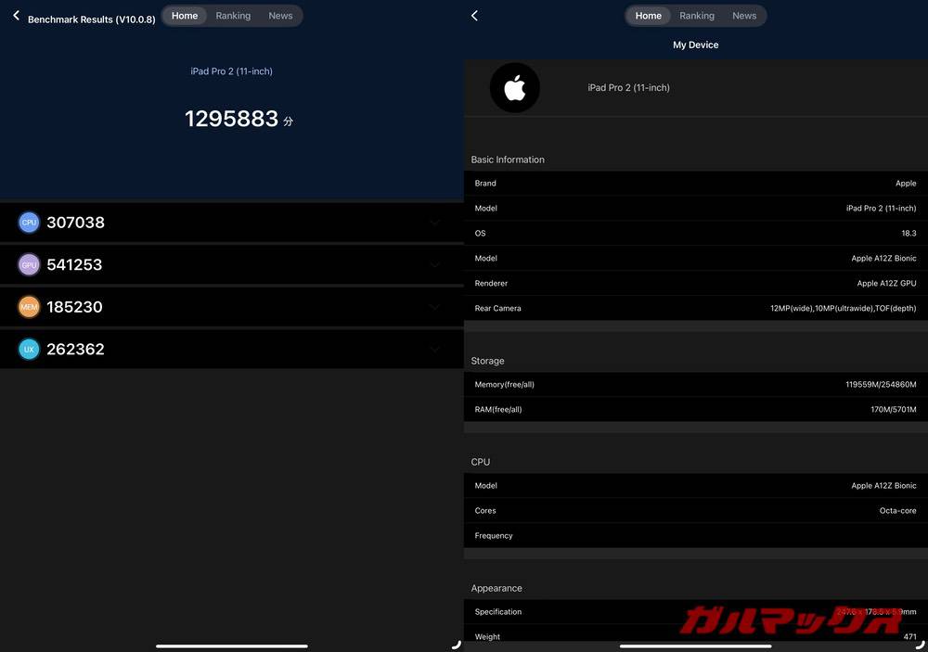Viewport: 928px width, 652px height.
Task: Select the orange MEM score icon
Action: pos(27,305)
